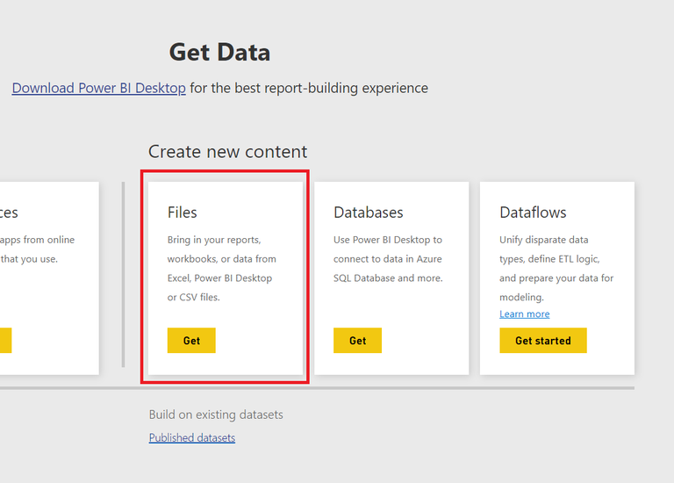Click the Get Data page heading
674x483 pixels.
point(219,53)
